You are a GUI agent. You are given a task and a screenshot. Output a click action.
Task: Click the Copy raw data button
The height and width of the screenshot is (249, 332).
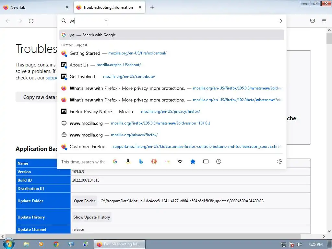coord(36,97)
